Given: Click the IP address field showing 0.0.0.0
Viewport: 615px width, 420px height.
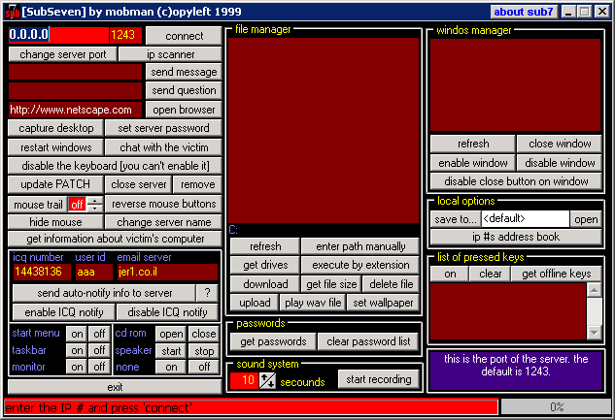Looking at the screenshot, I should 29,35.
